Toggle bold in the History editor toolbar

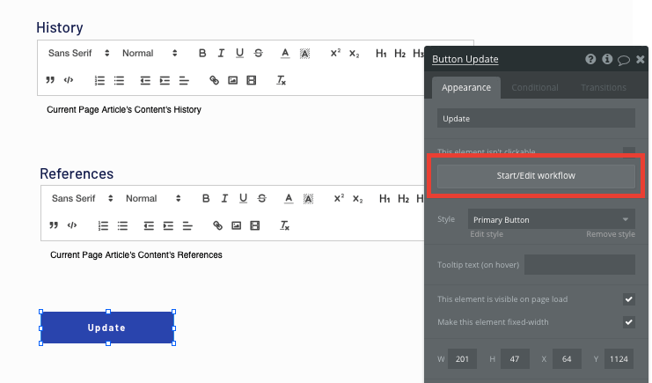click(202, 54)
